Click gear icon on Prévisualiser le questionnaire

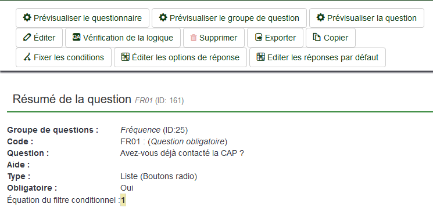tap(27, 17)
